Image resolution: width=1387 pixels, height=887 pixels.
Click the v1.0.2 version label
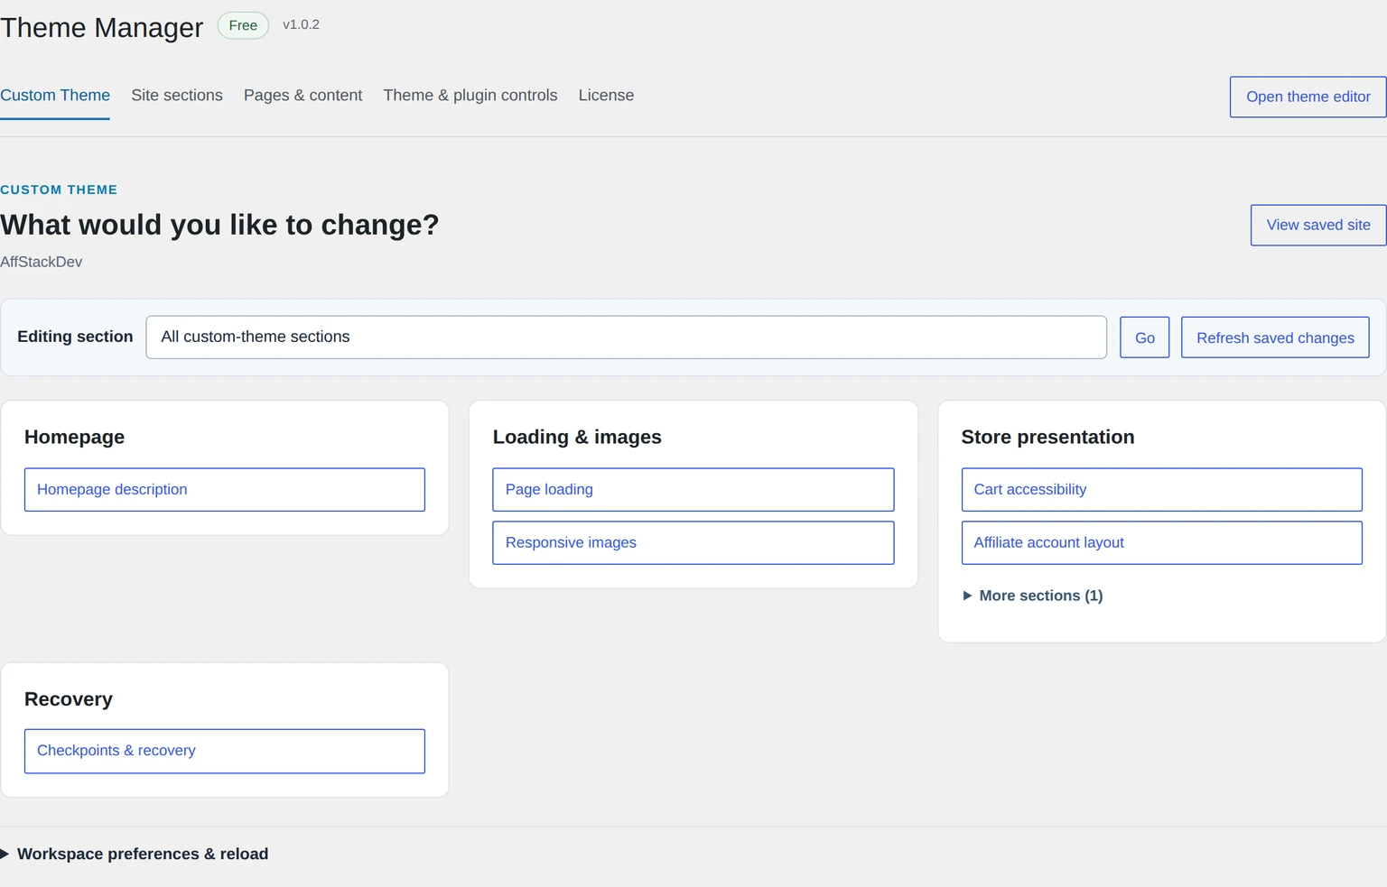click(x=301, y=24)
